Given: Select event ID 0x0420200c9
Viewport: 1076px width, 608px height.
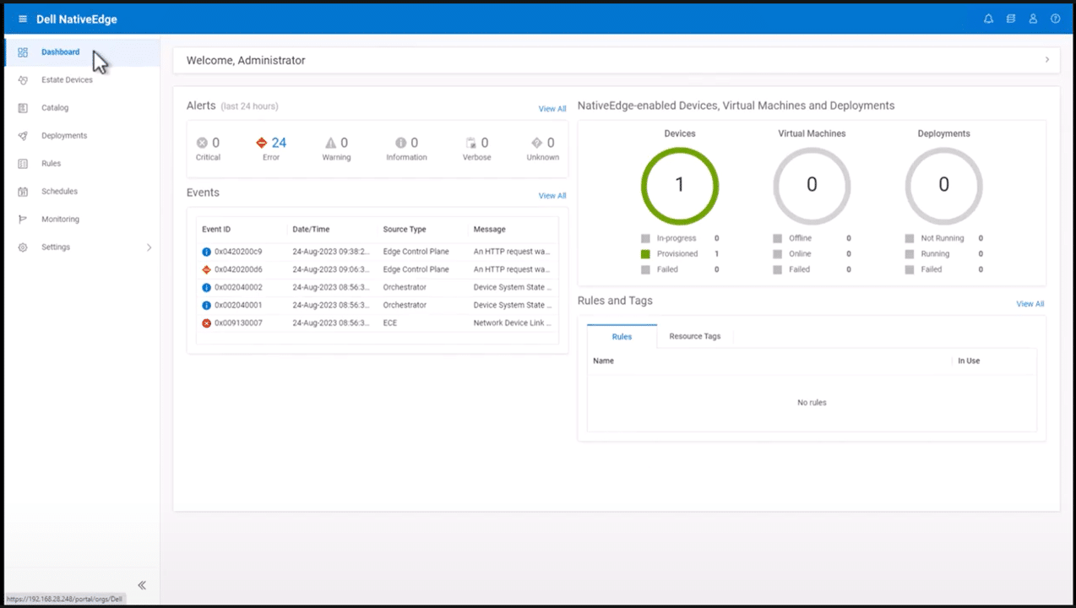Looking at the screenshot, I should (238, 252).
